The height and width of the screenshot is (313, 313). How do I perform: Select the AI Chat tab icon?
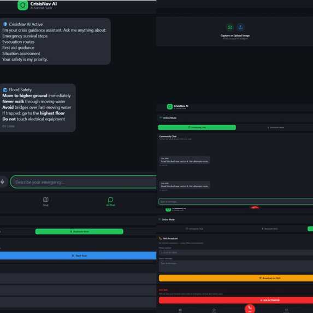coord(110,199)
